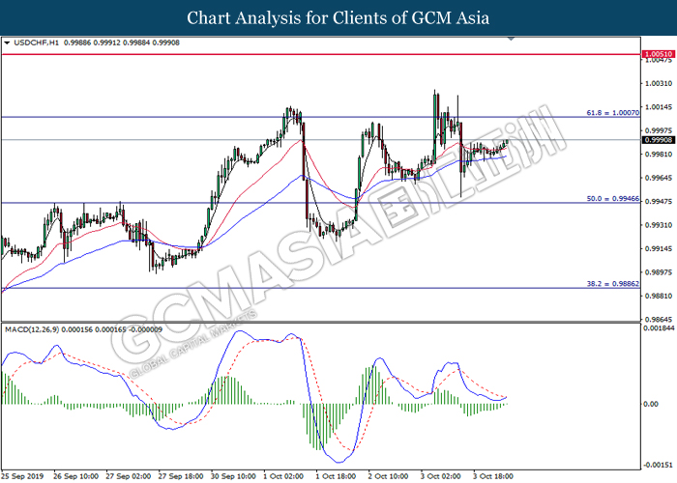Viewport: 677px width, 483px height.
Task: Select the 50.0 = 0.99466 Fibonacci label
Action: (x=613, y=197)
